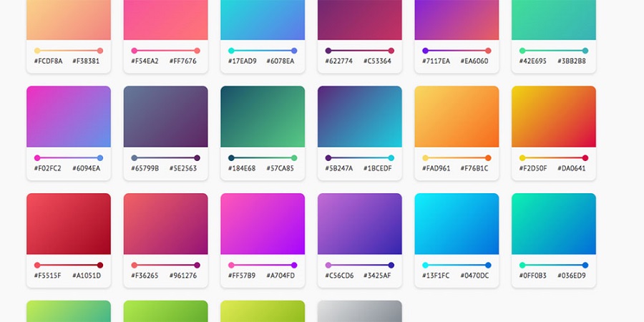Click the #F36265 start color dot
This screenshot has height=322, width=644.
(134, 265)
